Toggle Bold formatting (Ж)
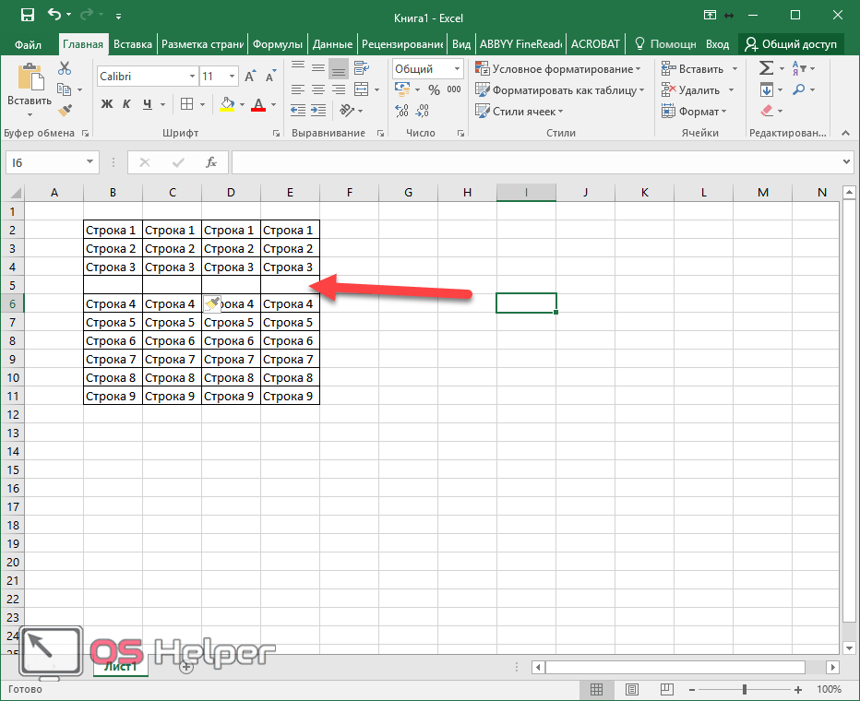Image resolution: width=860 pixels, height=701 pixels. click(x=107, y=104)
